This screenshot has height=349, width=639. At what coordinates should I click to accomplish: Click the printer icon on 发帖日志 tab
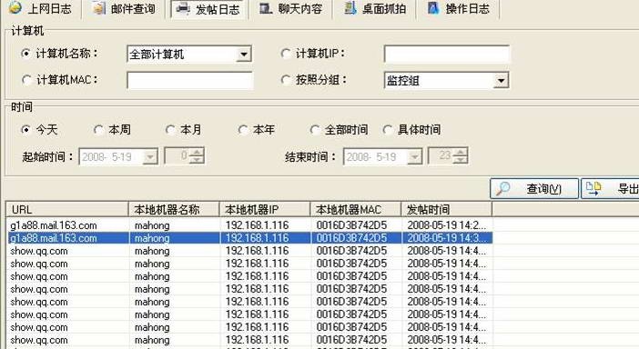(183, 8)
